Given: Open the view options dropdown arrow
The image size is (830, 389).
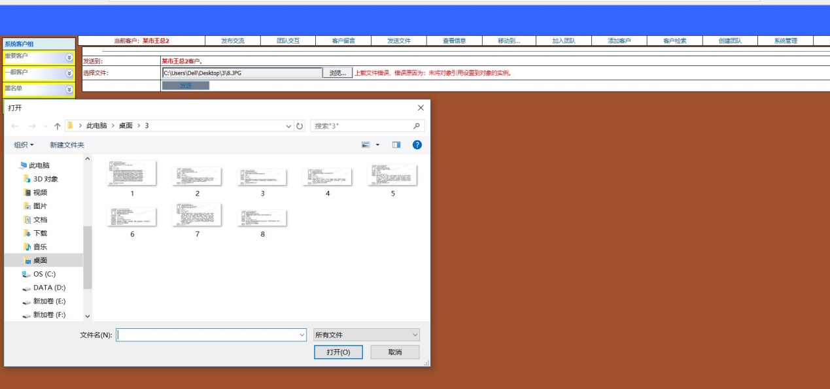Looking at the screenshot, I should point(377,145).
